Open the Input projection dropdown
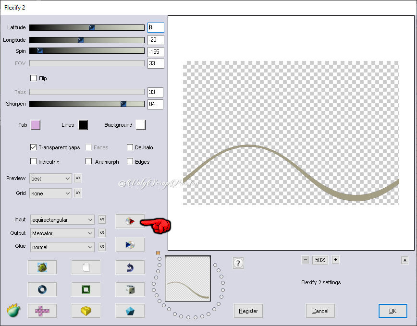The width and height of the screenshot is (417, 326). click(62, 220)
